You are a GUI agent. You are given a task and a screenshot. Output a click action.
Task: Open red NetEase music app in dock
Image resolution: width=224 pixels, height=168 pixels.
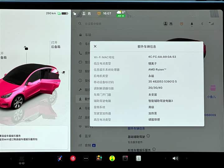(73, 158)
